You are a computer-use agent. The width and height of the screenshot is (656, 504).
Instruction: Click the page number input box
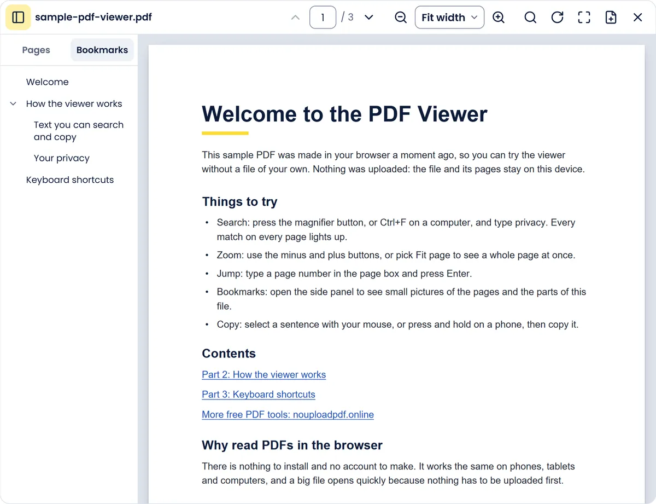(x=323, y=18)
